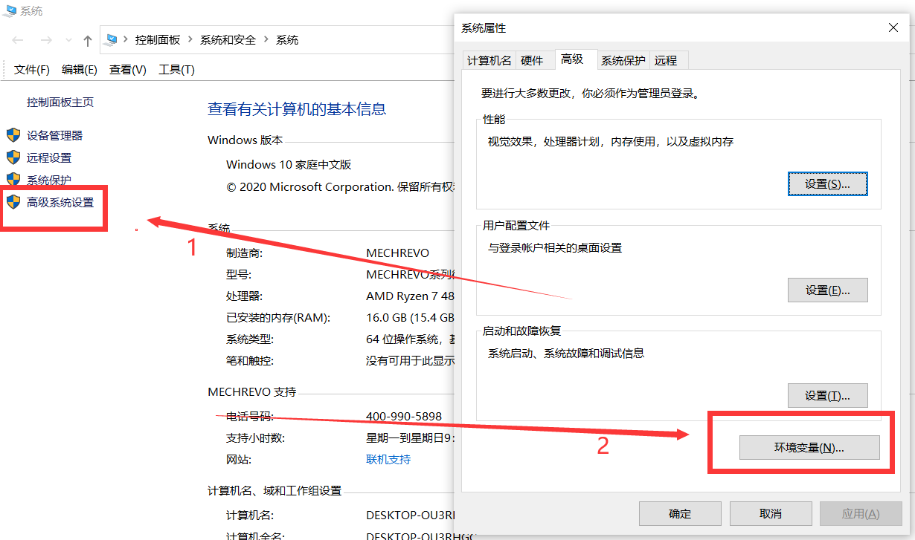Click the 查看有关计算机的基本信息 heading
Screen dimensions: 915x540
297,109
